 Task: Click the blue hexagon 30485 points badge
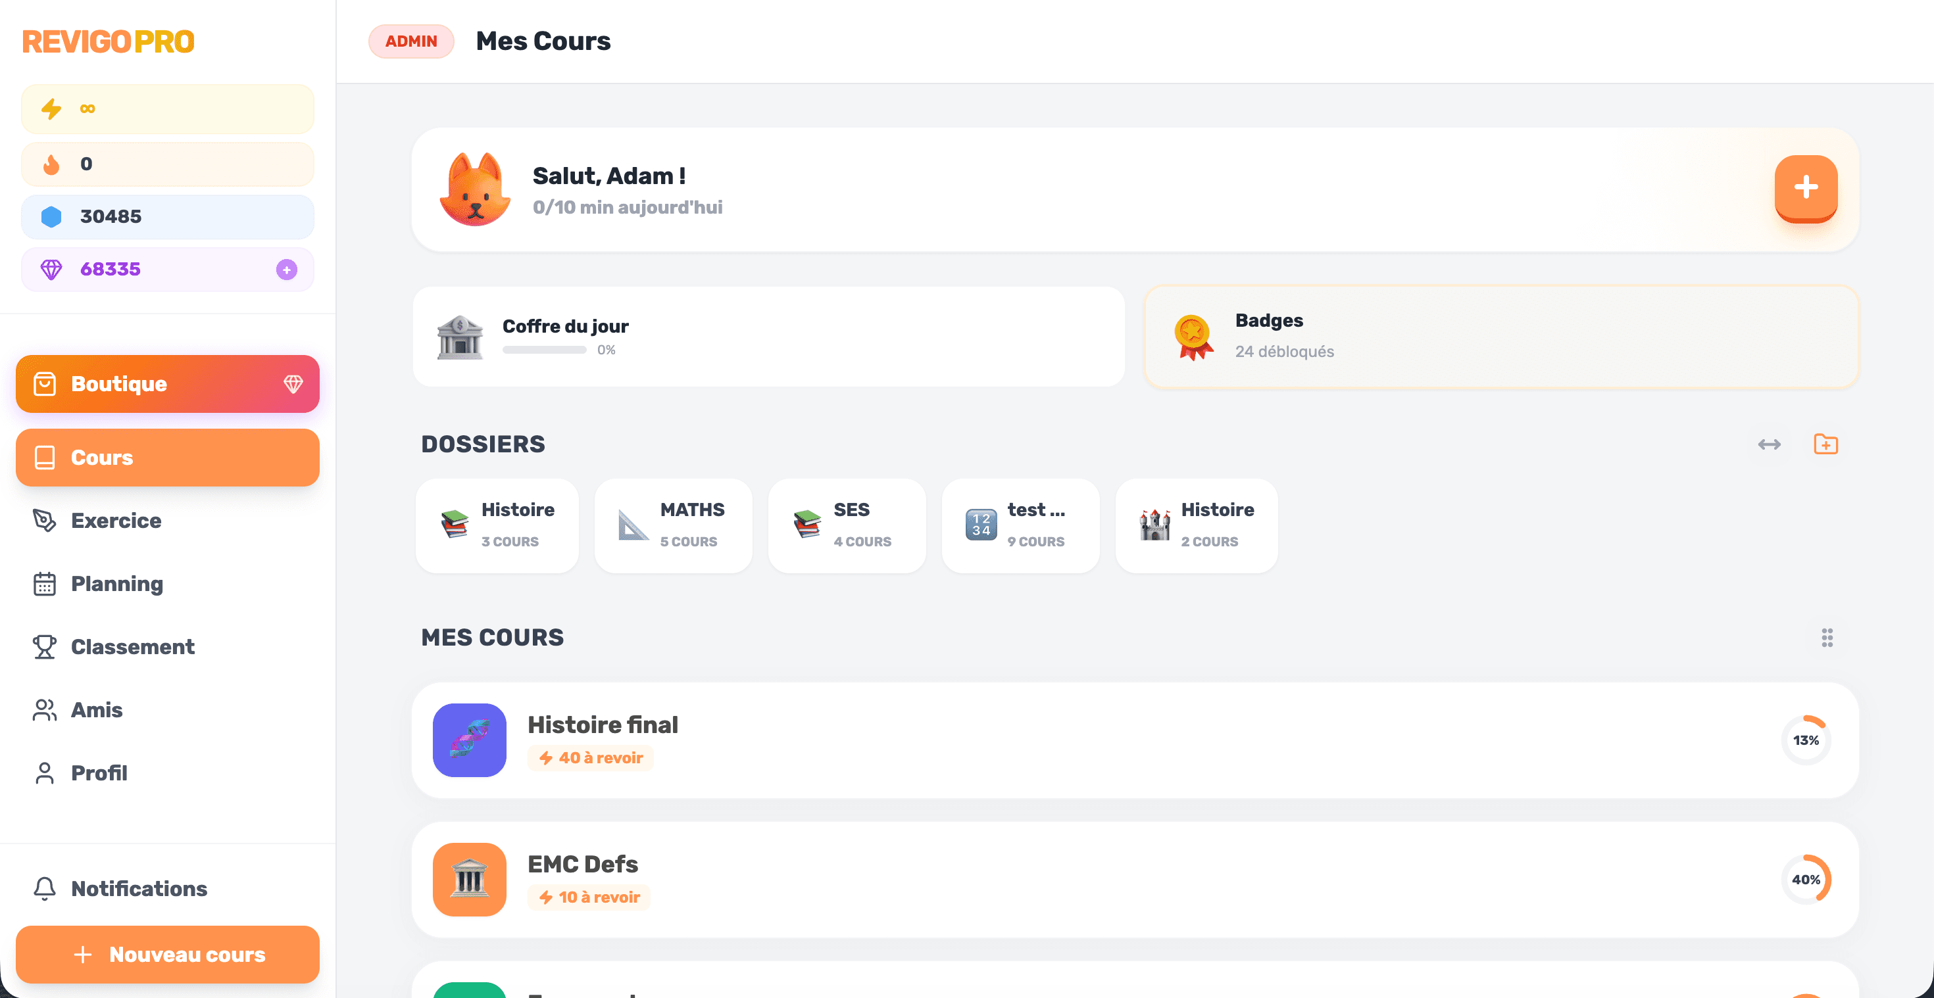[x=168, y=217]
